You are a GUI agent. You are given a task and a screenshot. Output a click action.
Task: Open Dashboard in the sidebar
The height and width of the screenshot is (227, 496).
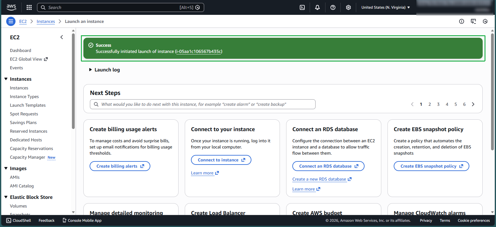point(20,50)
